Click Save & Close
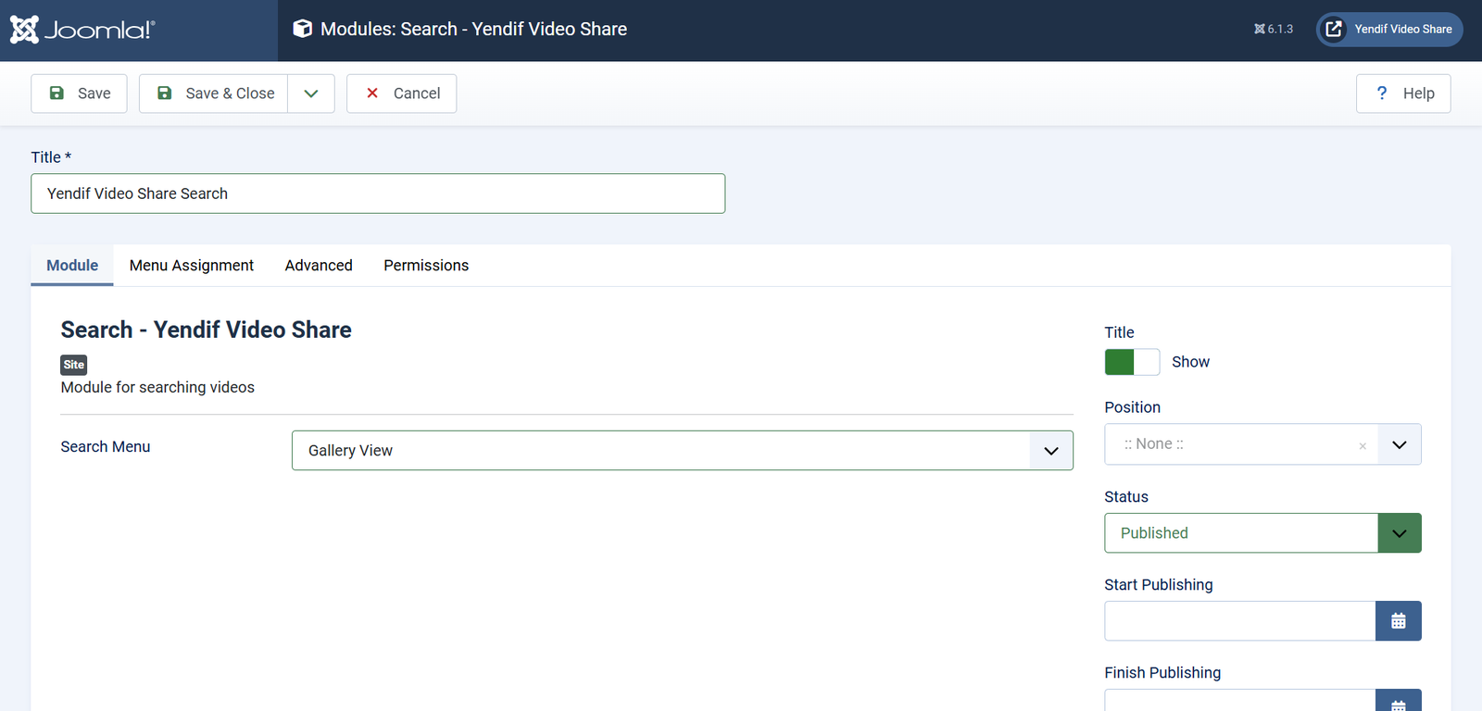 [x=214, y=94]
